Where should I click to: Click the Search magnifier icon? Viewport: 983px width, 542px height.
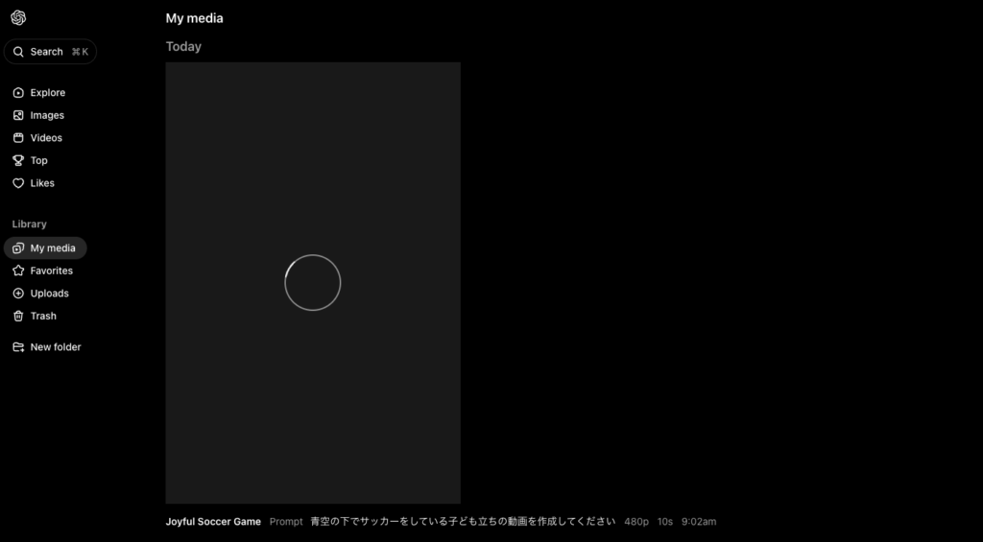click(x=18, y=52)
